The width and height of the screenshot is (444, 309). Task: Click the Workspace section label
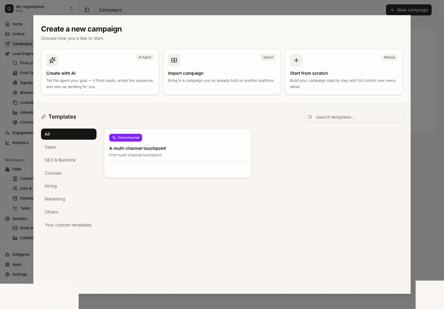(x=15, y=160)
